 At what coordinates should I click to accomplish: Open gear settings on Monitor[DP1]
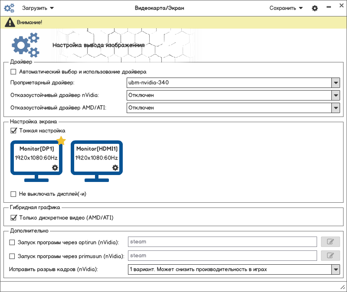click(x=55, y=168)
